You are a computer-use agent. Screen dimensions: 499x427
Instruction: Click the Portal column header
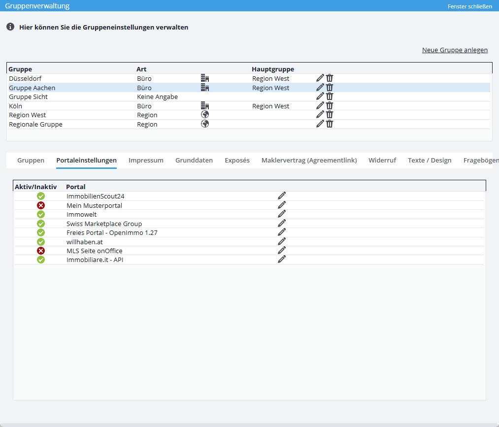point(76,187)
